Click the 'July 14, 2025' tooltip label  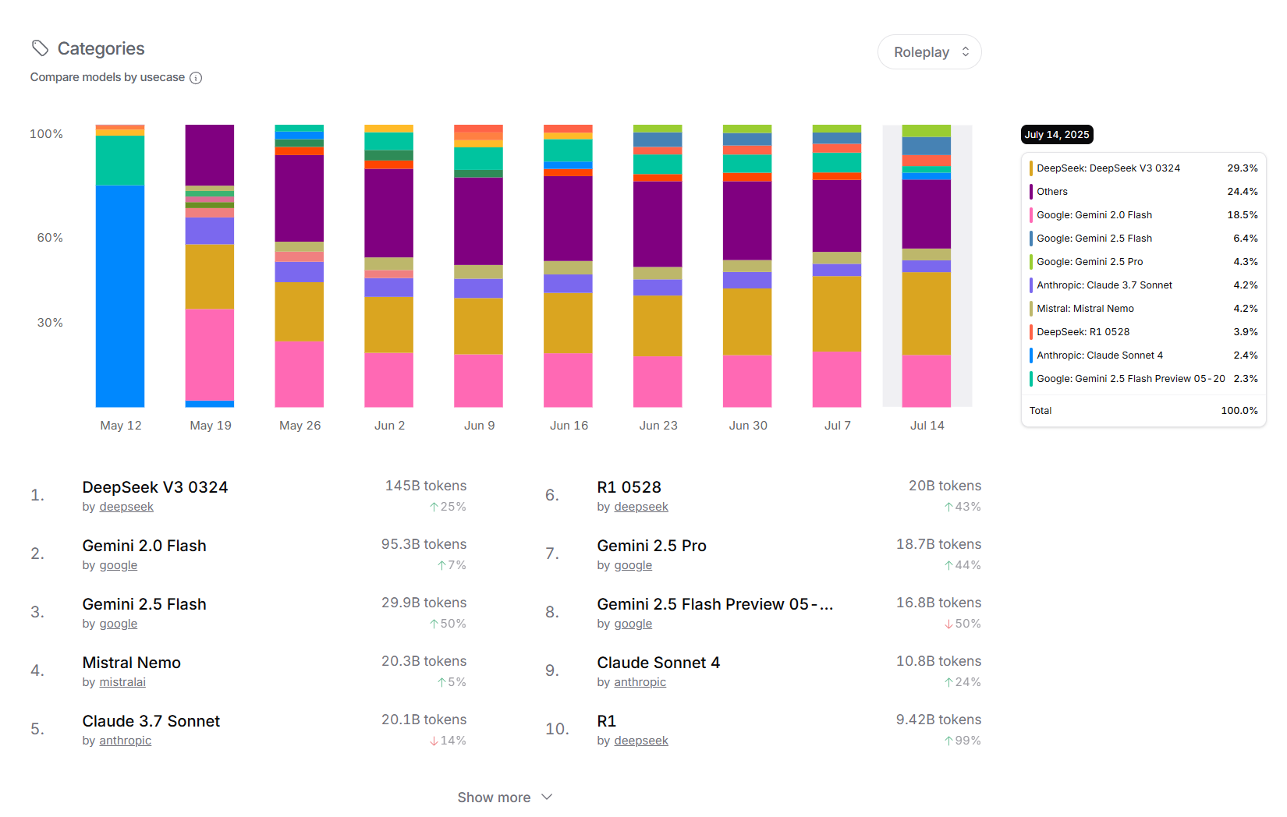pos(1057,135)
